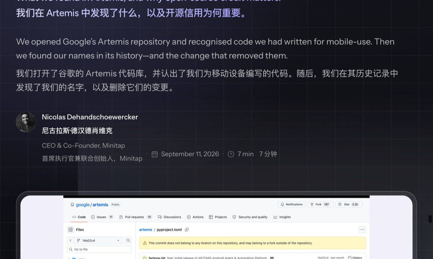Click the Star count 2.2k

click(x=355, y=204)
